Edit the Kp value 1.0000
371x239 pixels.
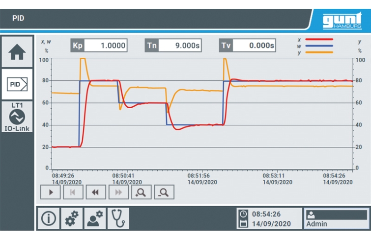pos(106,45)
